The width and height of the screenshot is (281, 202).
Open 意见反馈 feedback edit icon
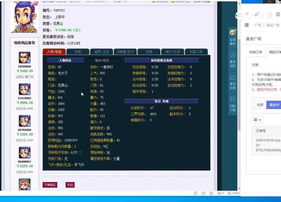click(x=232, y=77)
